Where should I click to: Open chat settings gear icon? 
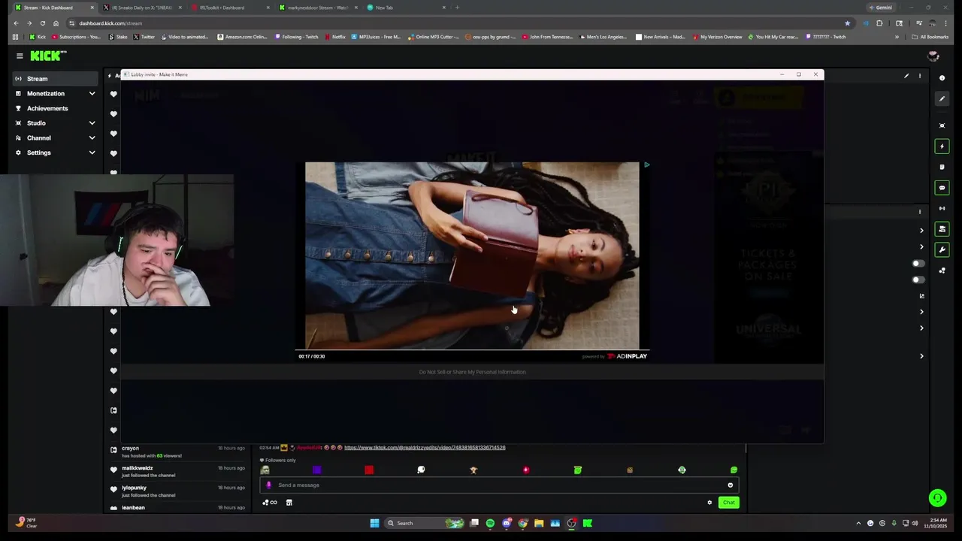pyautogui.click(x=709, y=503)
